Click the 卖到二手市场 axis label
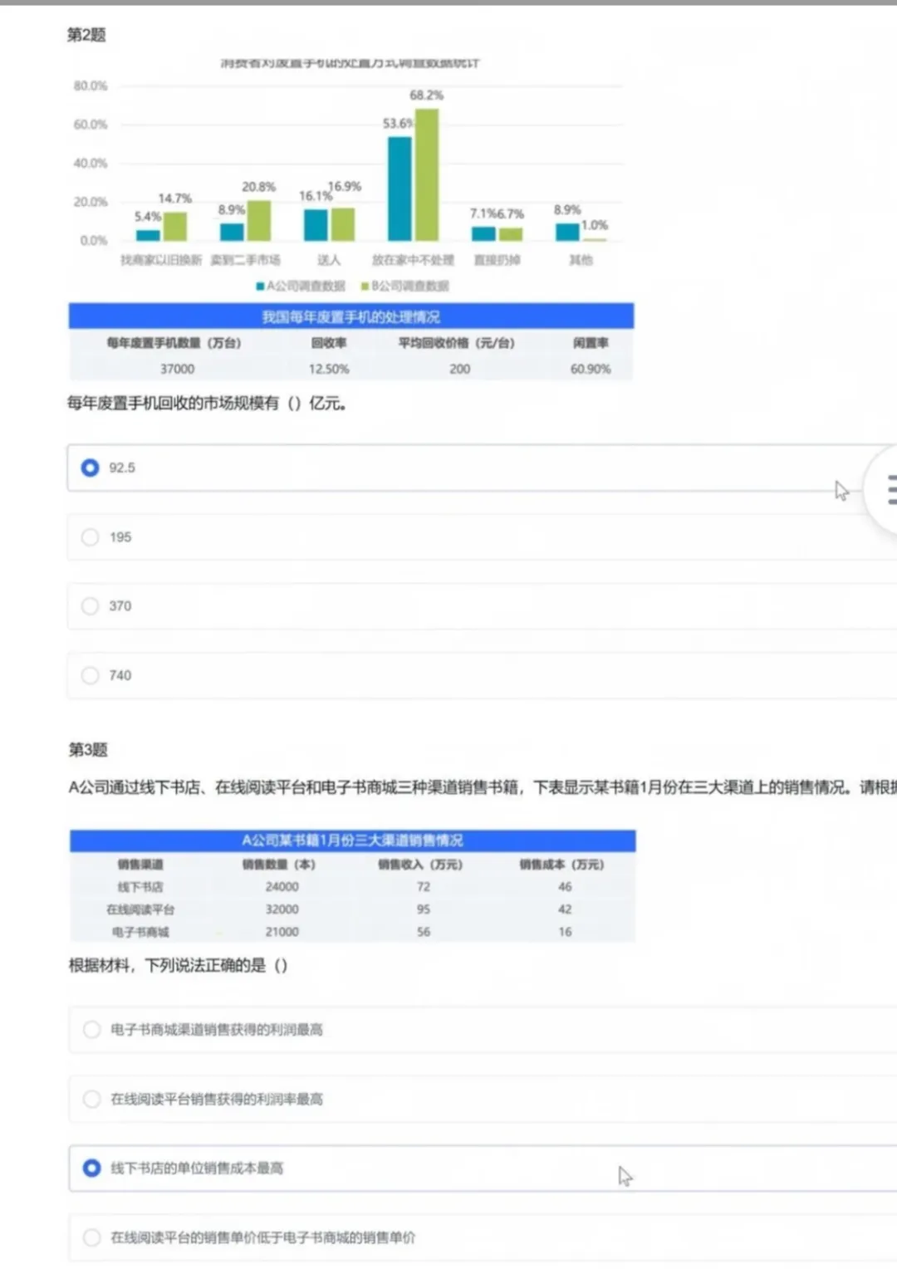Viewport: 897px width, 1279px height. coord(245,260)
